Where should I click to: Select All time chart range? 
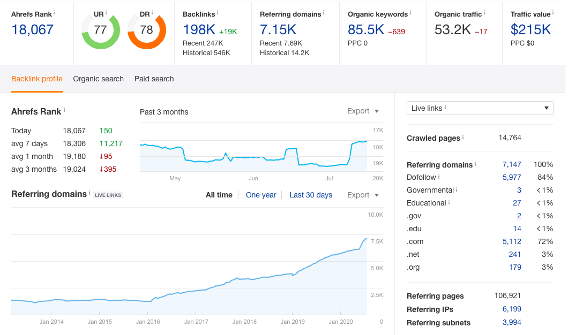coord(219,195)
